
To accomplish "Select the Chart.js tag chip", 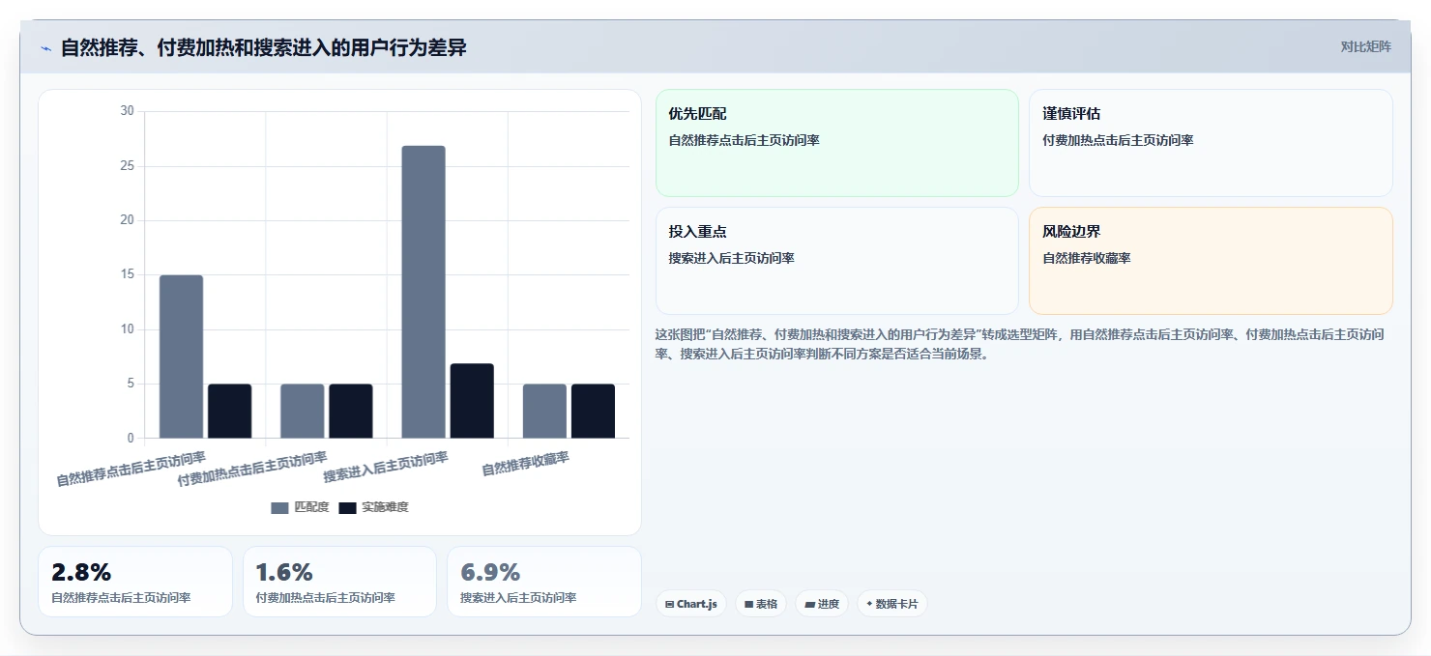I will [691, 604].
